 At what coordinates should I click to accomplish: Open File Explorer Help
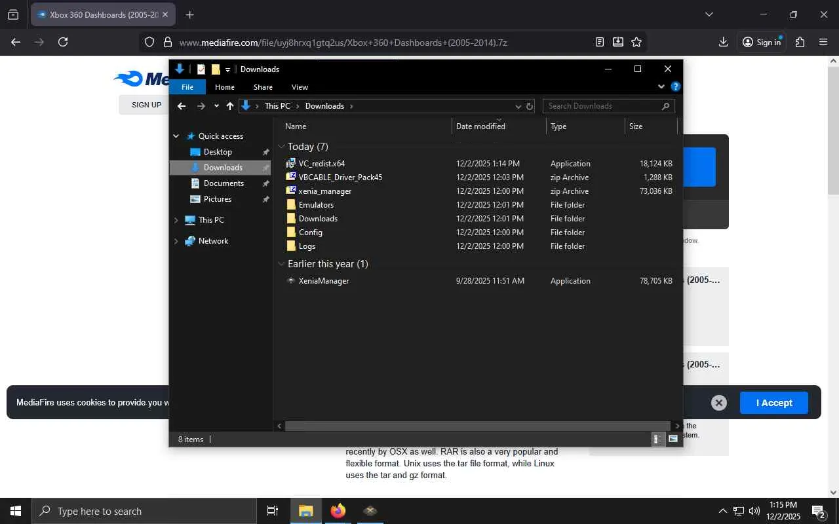(676, 86)
